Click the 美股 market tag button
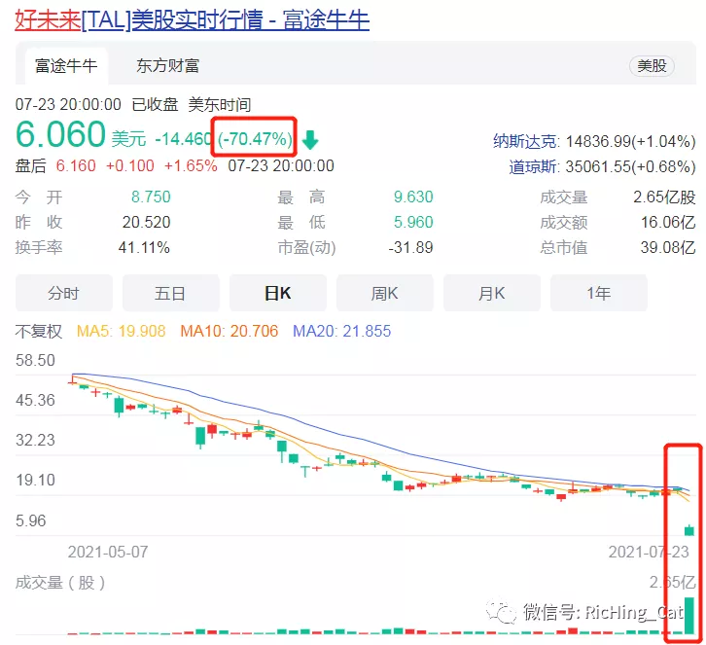 (652, 66)
